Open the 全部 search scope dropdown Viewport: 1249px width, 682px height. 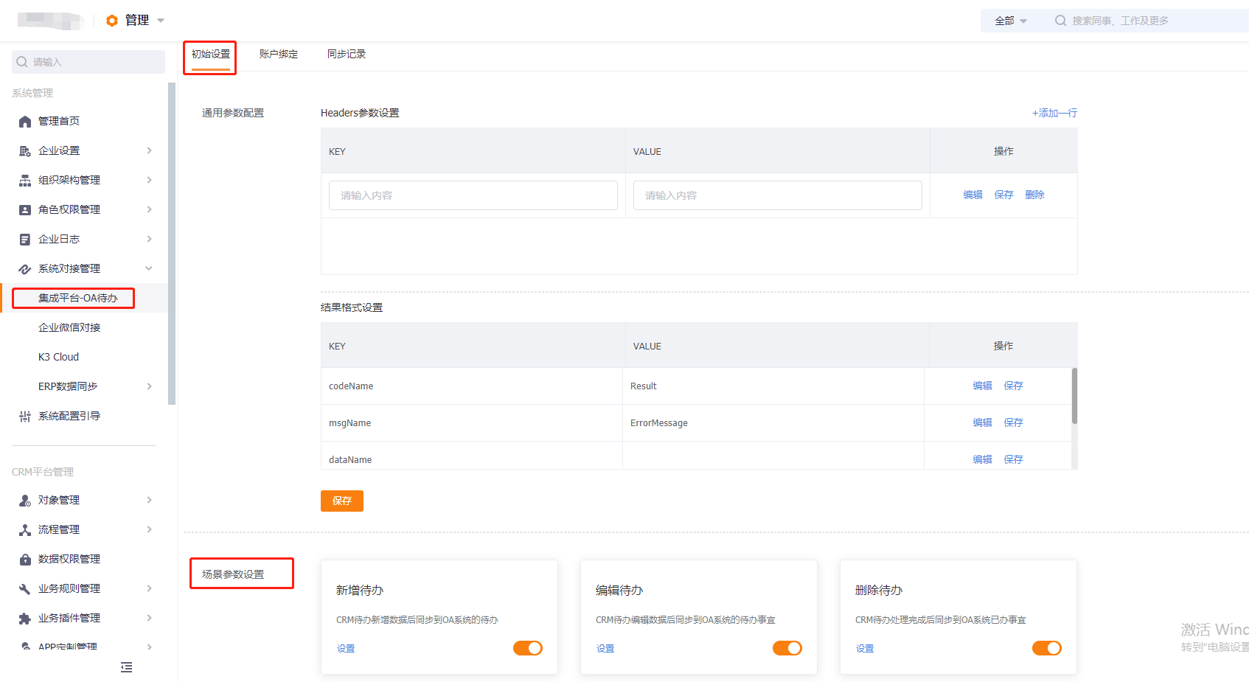(x=1011, y=21)
